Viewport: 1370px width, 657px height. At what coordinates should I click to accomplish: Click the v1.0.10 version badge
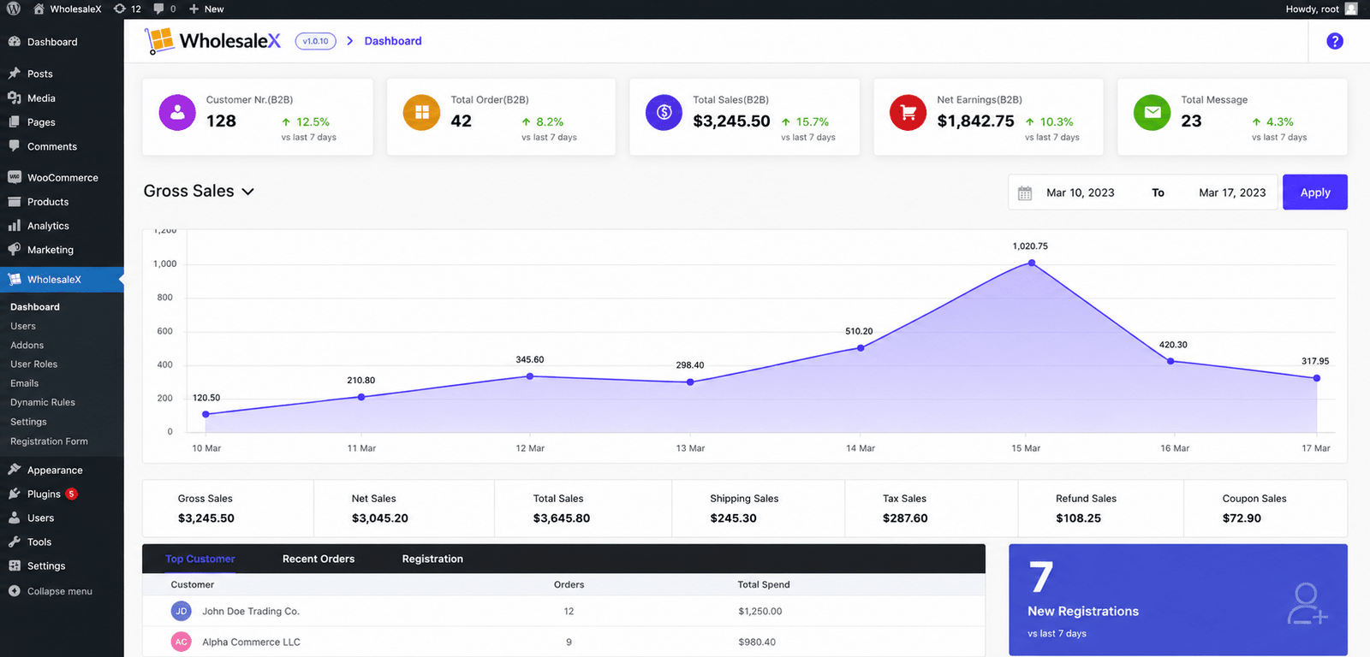click(315, 41)
